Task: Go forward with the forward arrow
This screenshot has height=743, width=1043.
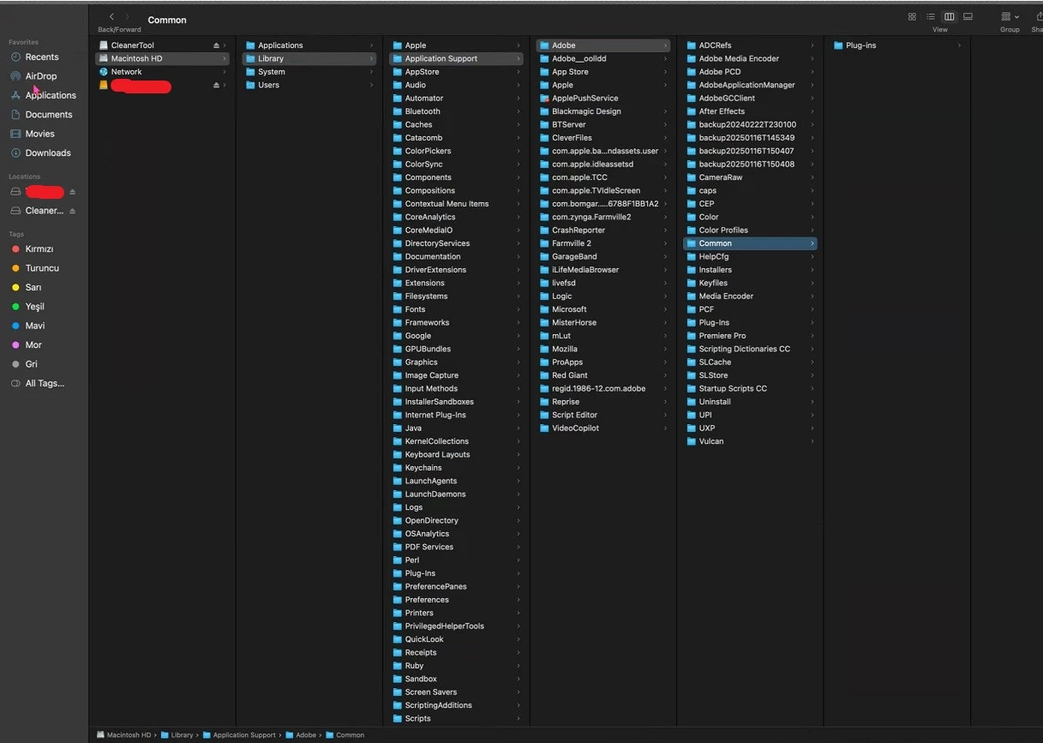Action: 128,17
